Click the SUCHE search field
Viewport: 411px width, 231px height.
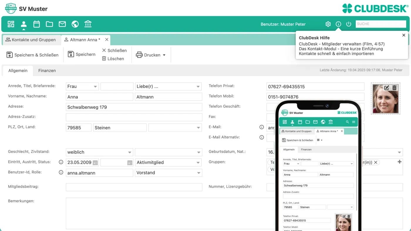[381, 24]
